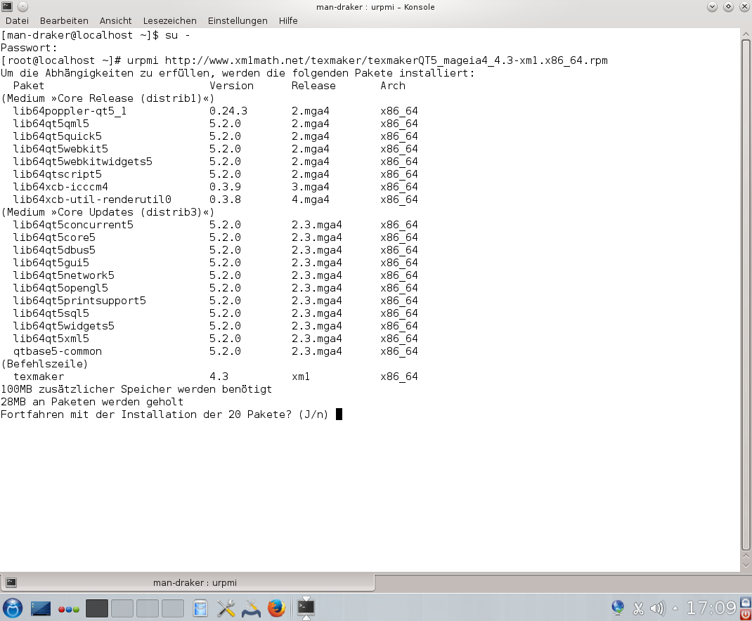752x621 pixels.
Task: Click the lib64xcb-util-renderutil0 package name
Action: click(92, 200)
